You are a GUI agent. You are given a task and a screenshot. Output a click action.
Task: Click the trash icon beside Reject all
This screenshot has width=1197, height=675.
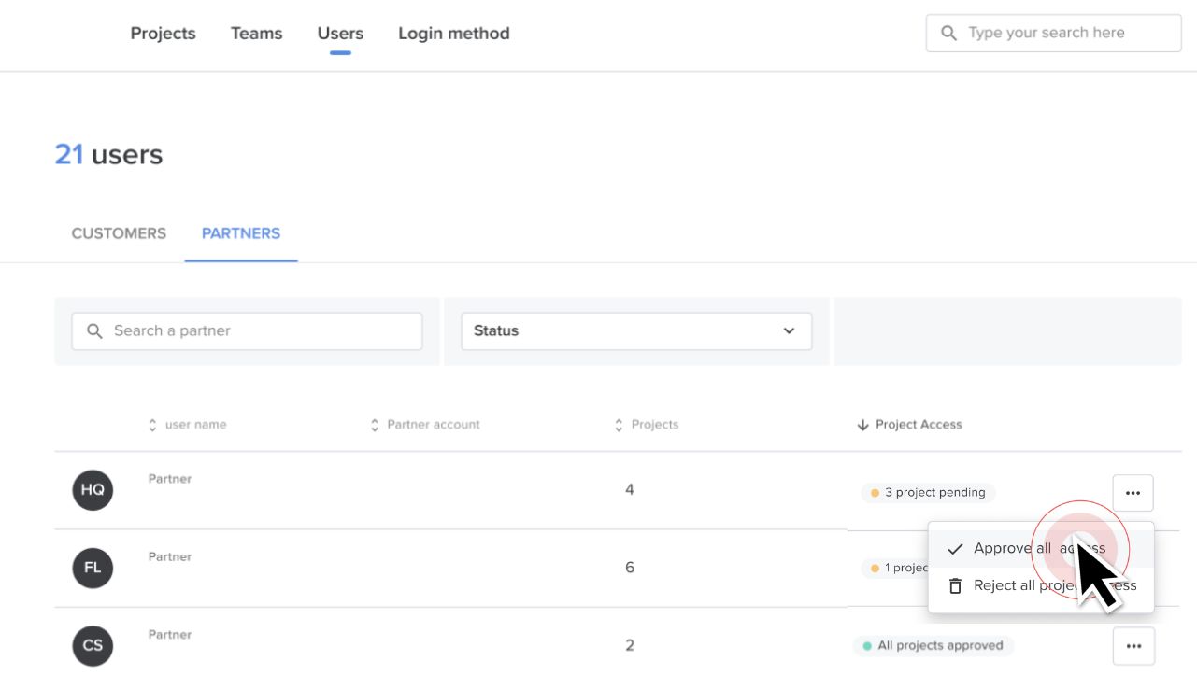[955, 586]
